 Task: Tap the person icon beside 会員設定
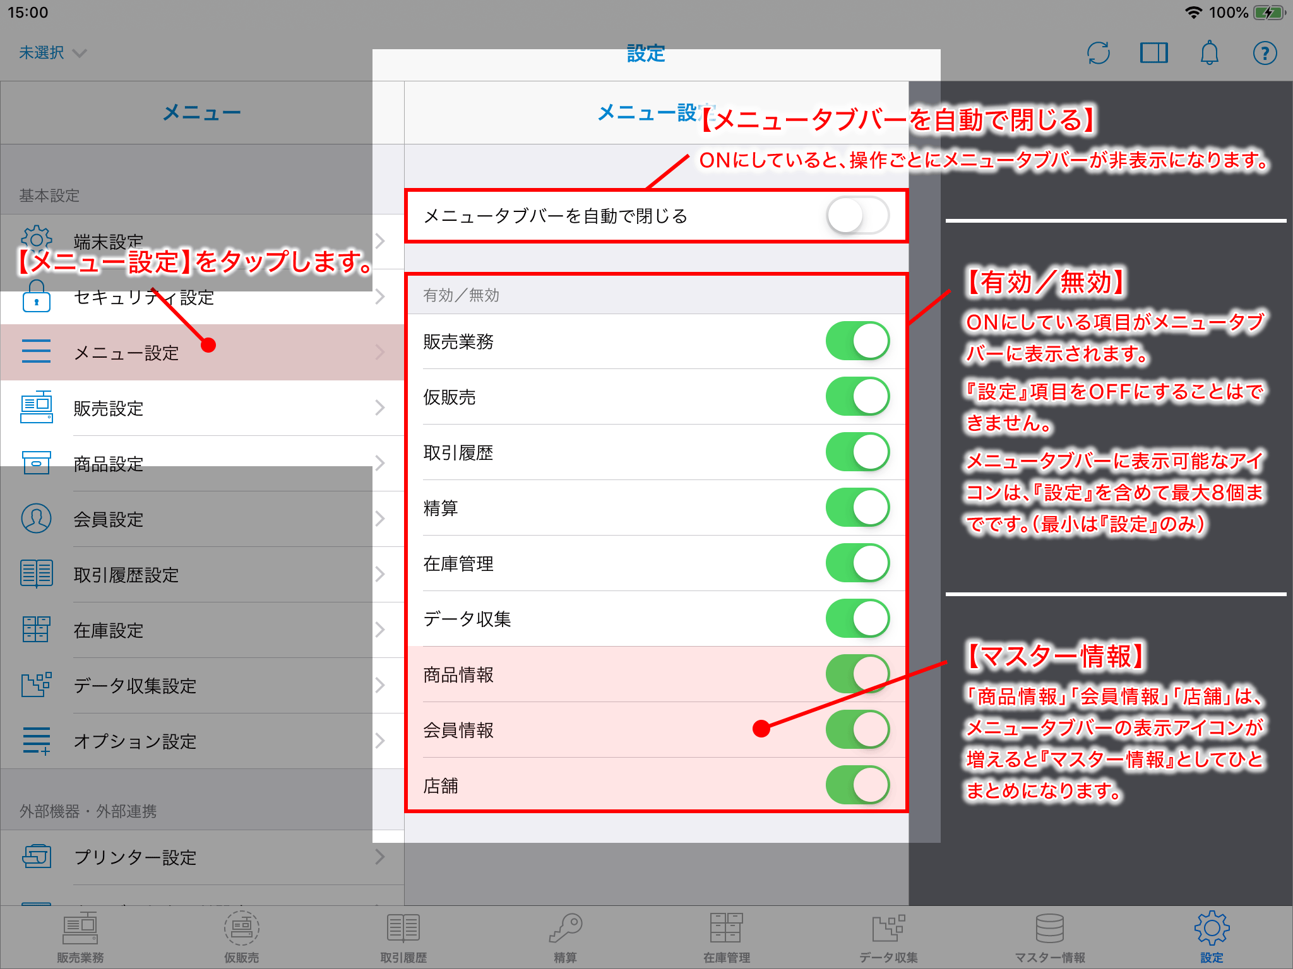click(x=37, y=518)
